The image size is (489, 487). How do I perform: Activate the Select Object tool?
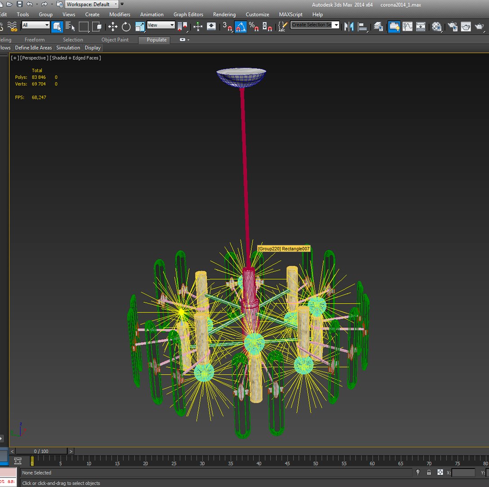[x=57, y=27]
